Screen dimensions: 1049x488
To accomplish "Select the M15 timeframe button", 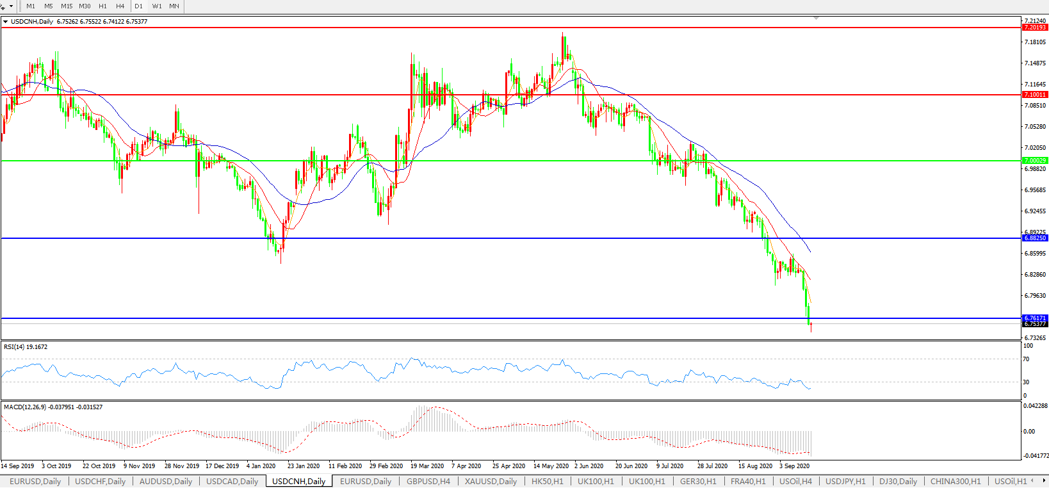I will pyautogui.click(x=67, y=6).
